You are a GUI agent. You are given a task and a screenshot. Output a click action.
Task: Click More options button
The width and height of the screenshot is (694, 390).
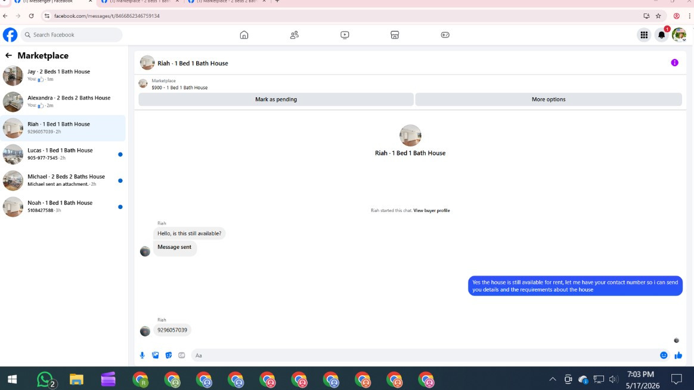tap(549, 99)
